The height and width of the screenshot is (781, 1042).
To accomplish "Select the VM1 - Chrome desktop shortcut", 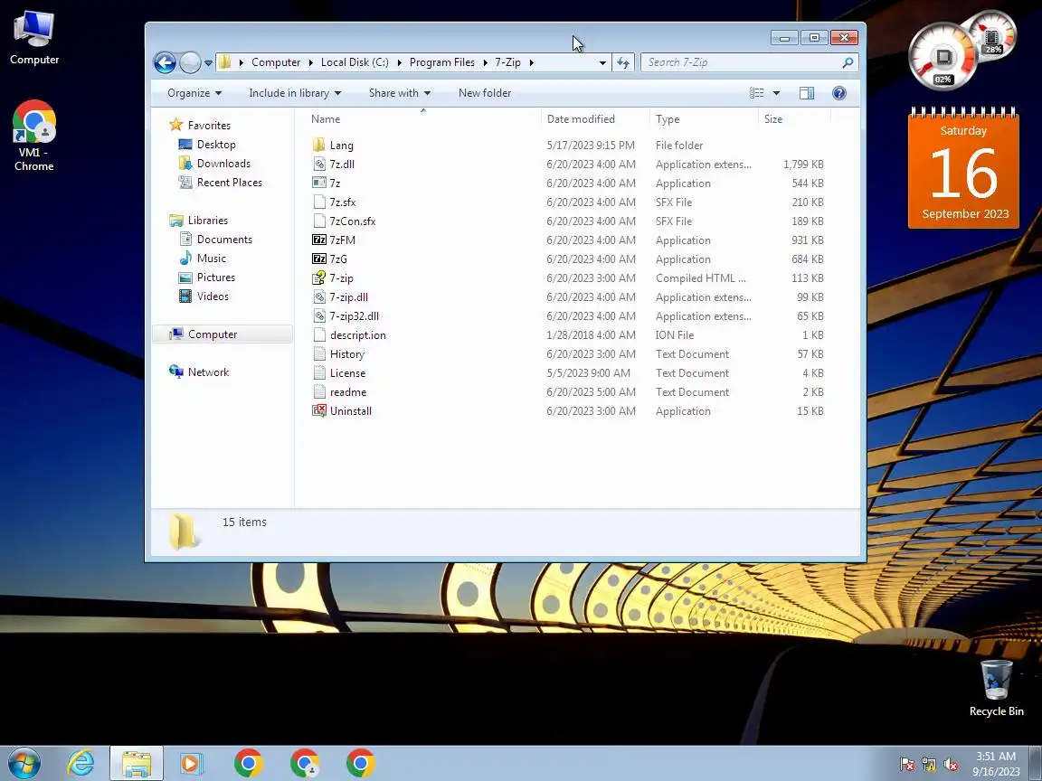I will point(33,136).
